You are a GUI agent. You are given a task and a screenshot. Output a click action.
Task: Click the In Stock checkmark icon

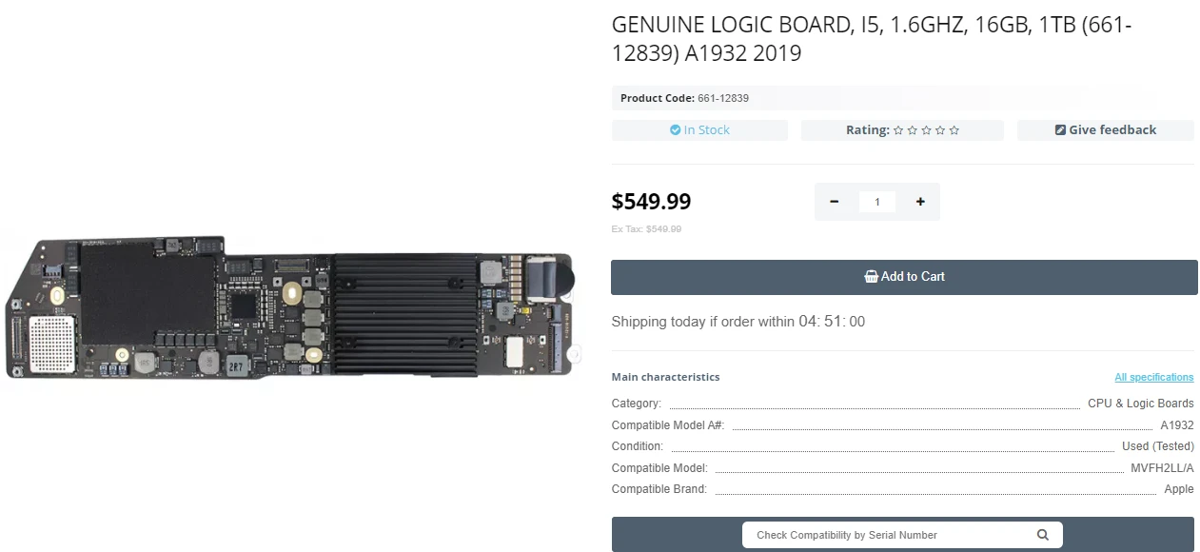pyautogui.click(x=675, y=130)
